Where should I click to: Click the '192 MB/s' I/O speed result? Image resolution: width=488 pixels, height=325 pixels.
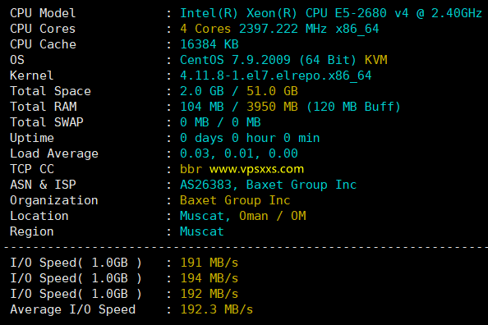[x=209, y=294]
